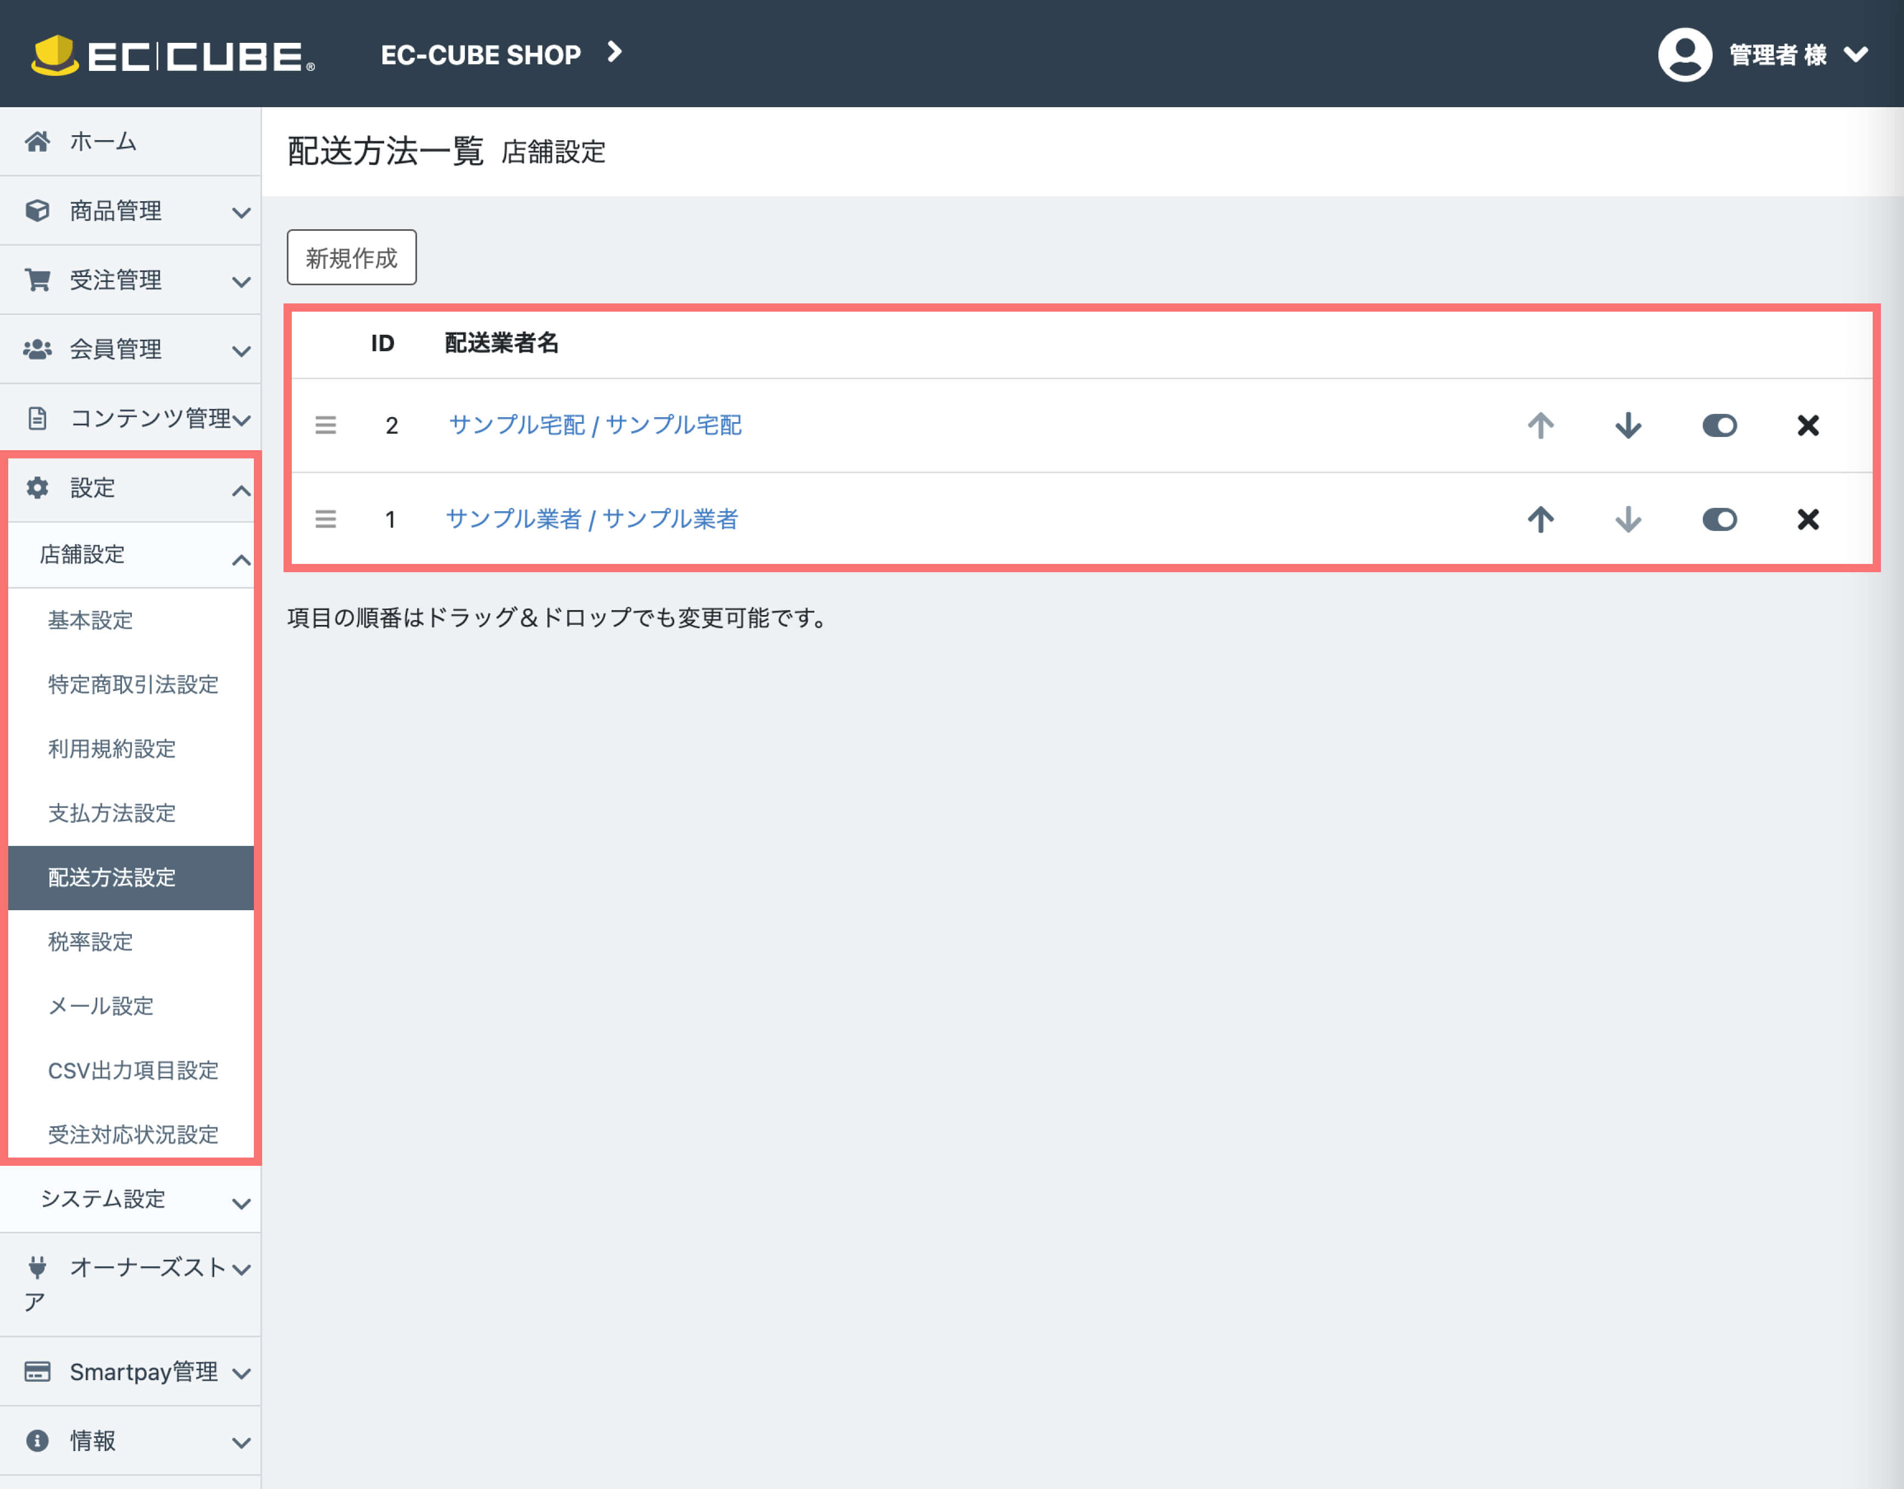Toggle visibility switch for サンプル宅配
This screenshot has height=1489, width=1904.
pyautogui.click(x=1719, y=425)
